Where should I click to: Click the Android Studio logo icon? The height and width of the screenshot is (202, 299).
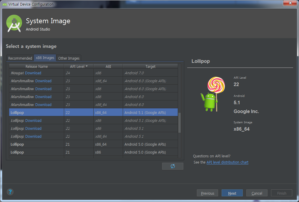click(14, 23)
